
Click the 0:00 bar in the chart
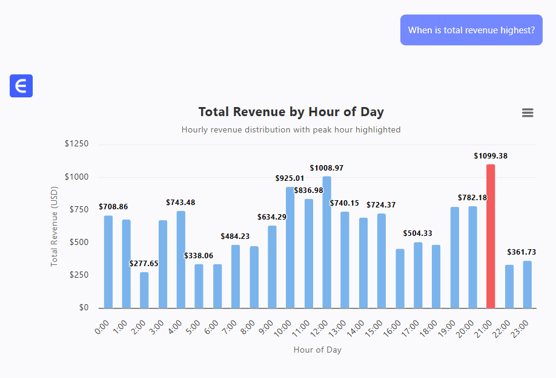(x=108, y=262)
